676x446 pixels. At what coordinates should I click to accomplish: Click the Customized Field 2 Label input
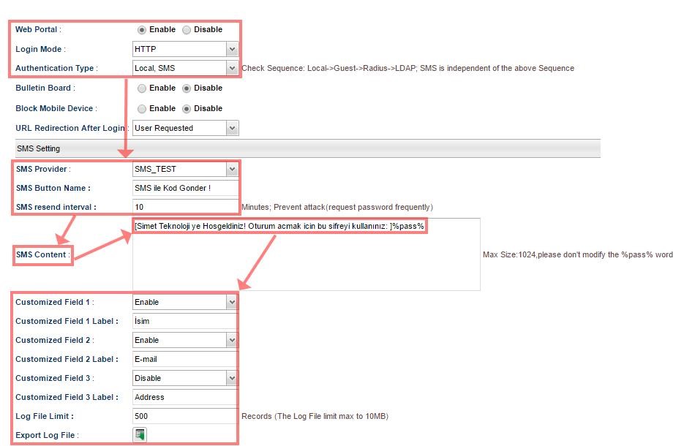tap(186, 359)
